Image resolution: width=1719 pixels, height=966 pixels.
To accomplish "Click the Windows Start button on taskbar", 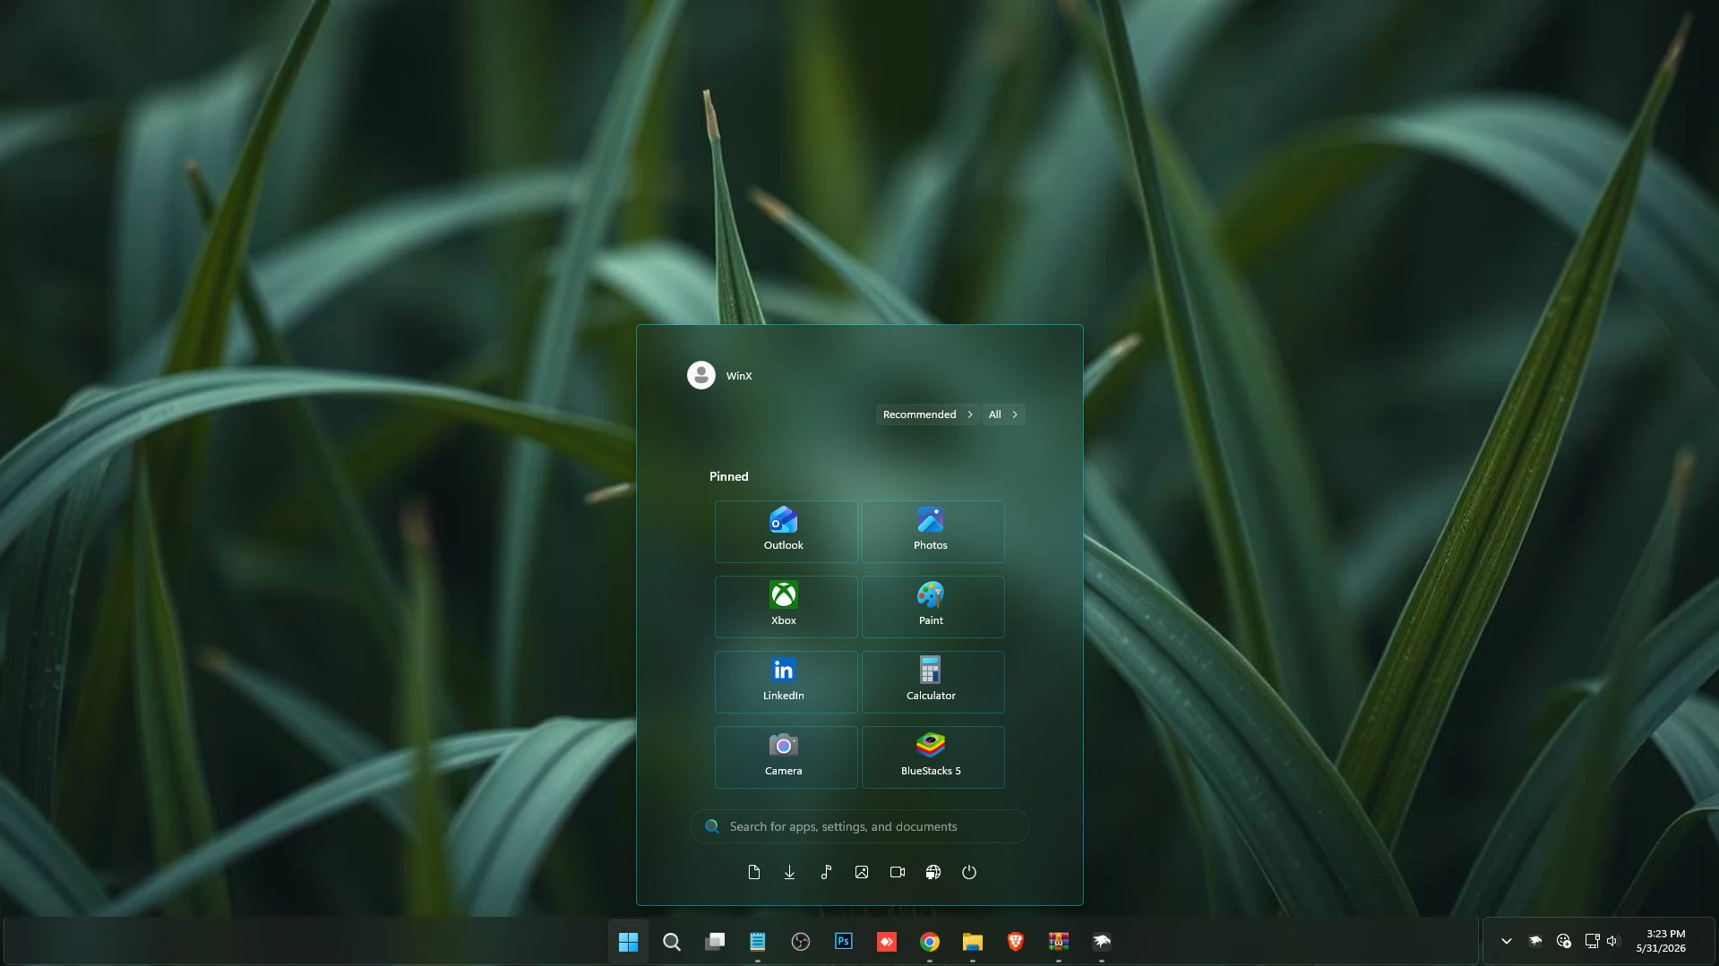I will [629, 942].
